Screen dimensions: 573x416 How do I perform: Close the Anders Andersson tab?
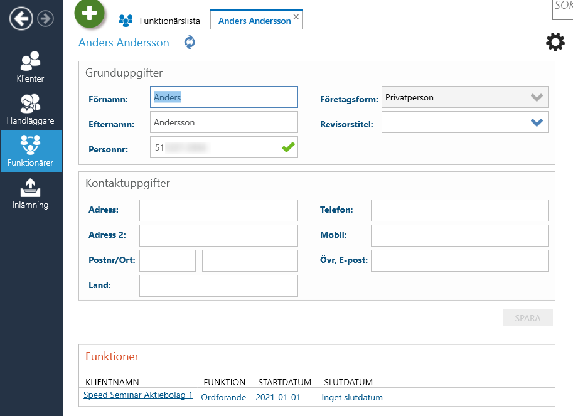coord(296,17)
